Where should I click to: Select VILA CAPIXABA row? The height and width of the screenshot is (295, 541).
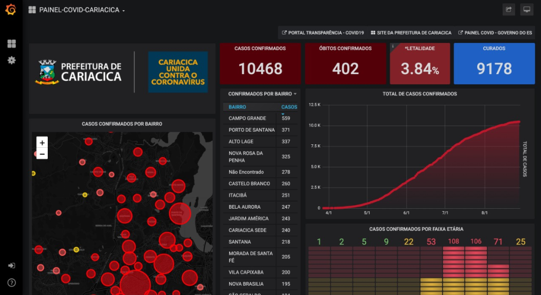click(260, 272)
